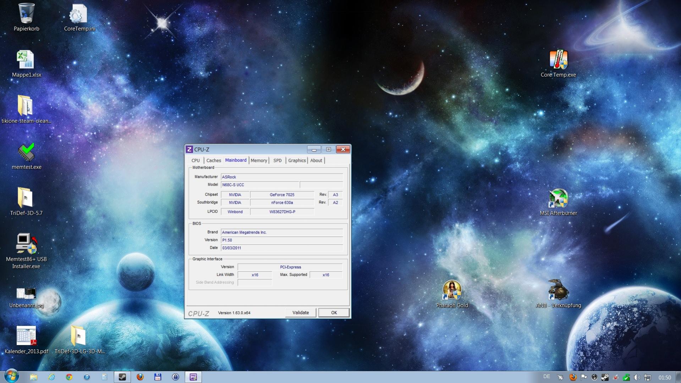The image size is (681, 383).
Task: Click the Max. Supported x16 value
Action: 326,275
